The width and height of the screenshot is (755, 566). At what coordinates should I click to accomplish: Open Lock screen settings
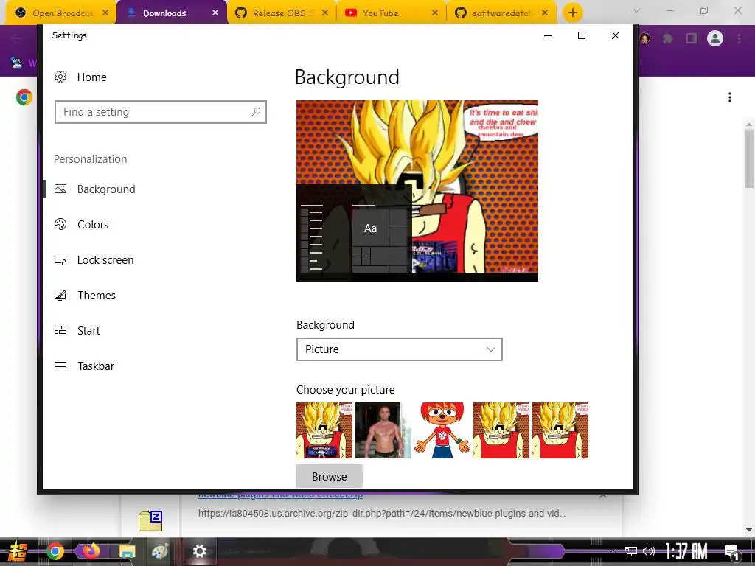click(94, 260)
